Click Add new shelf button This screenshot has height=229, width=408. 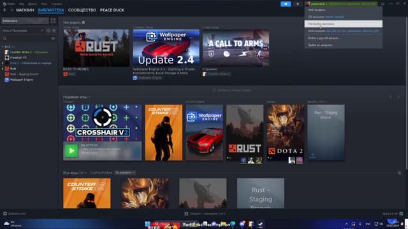(232, 90)
